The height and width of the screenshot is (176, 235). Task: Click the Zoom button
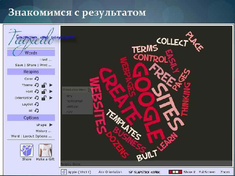pyautogui.click(x=225, y=172)
